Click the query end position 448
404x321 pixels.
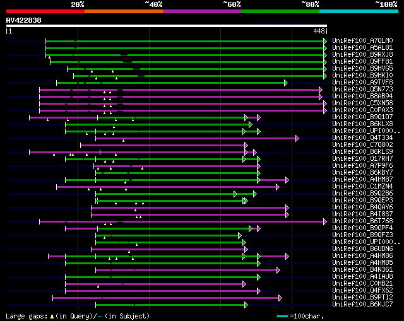[319, 31]
